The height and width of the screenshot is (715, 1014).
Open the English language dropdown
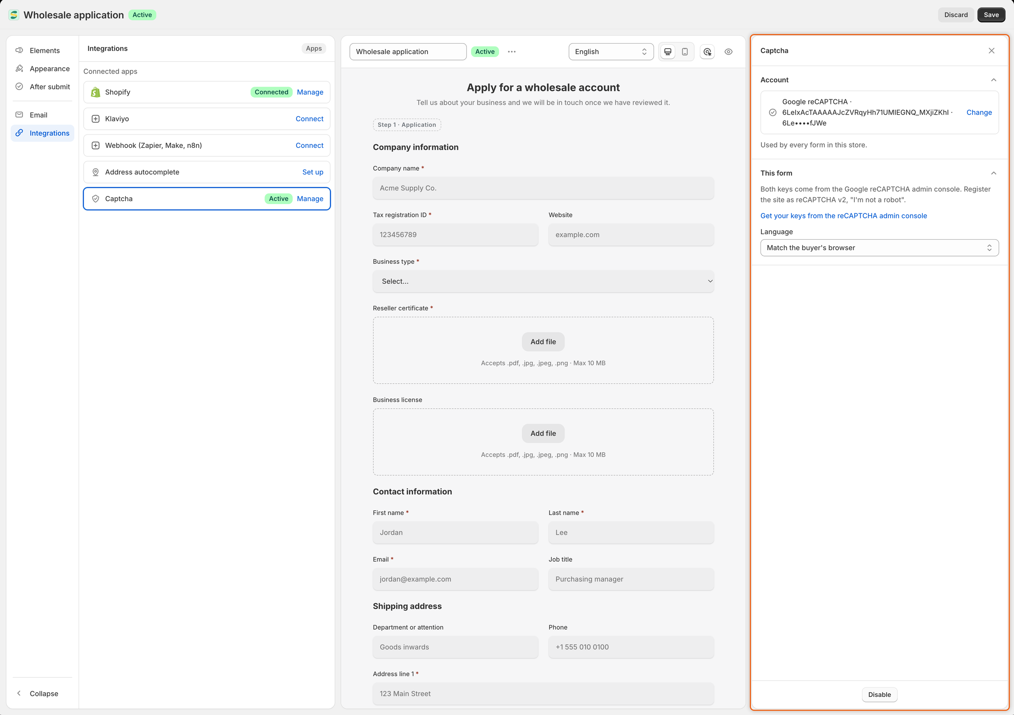(611, 52)
